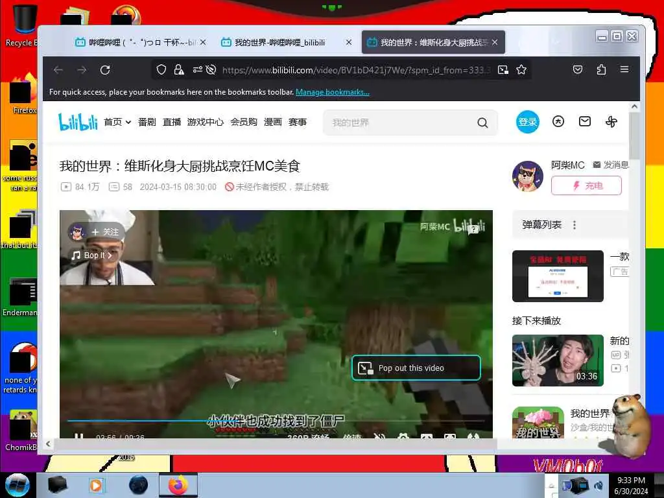This screenshot has height=498, width=664.
Task: Open the Recycle Bin desktop icon
Action: tap(25, 25)
